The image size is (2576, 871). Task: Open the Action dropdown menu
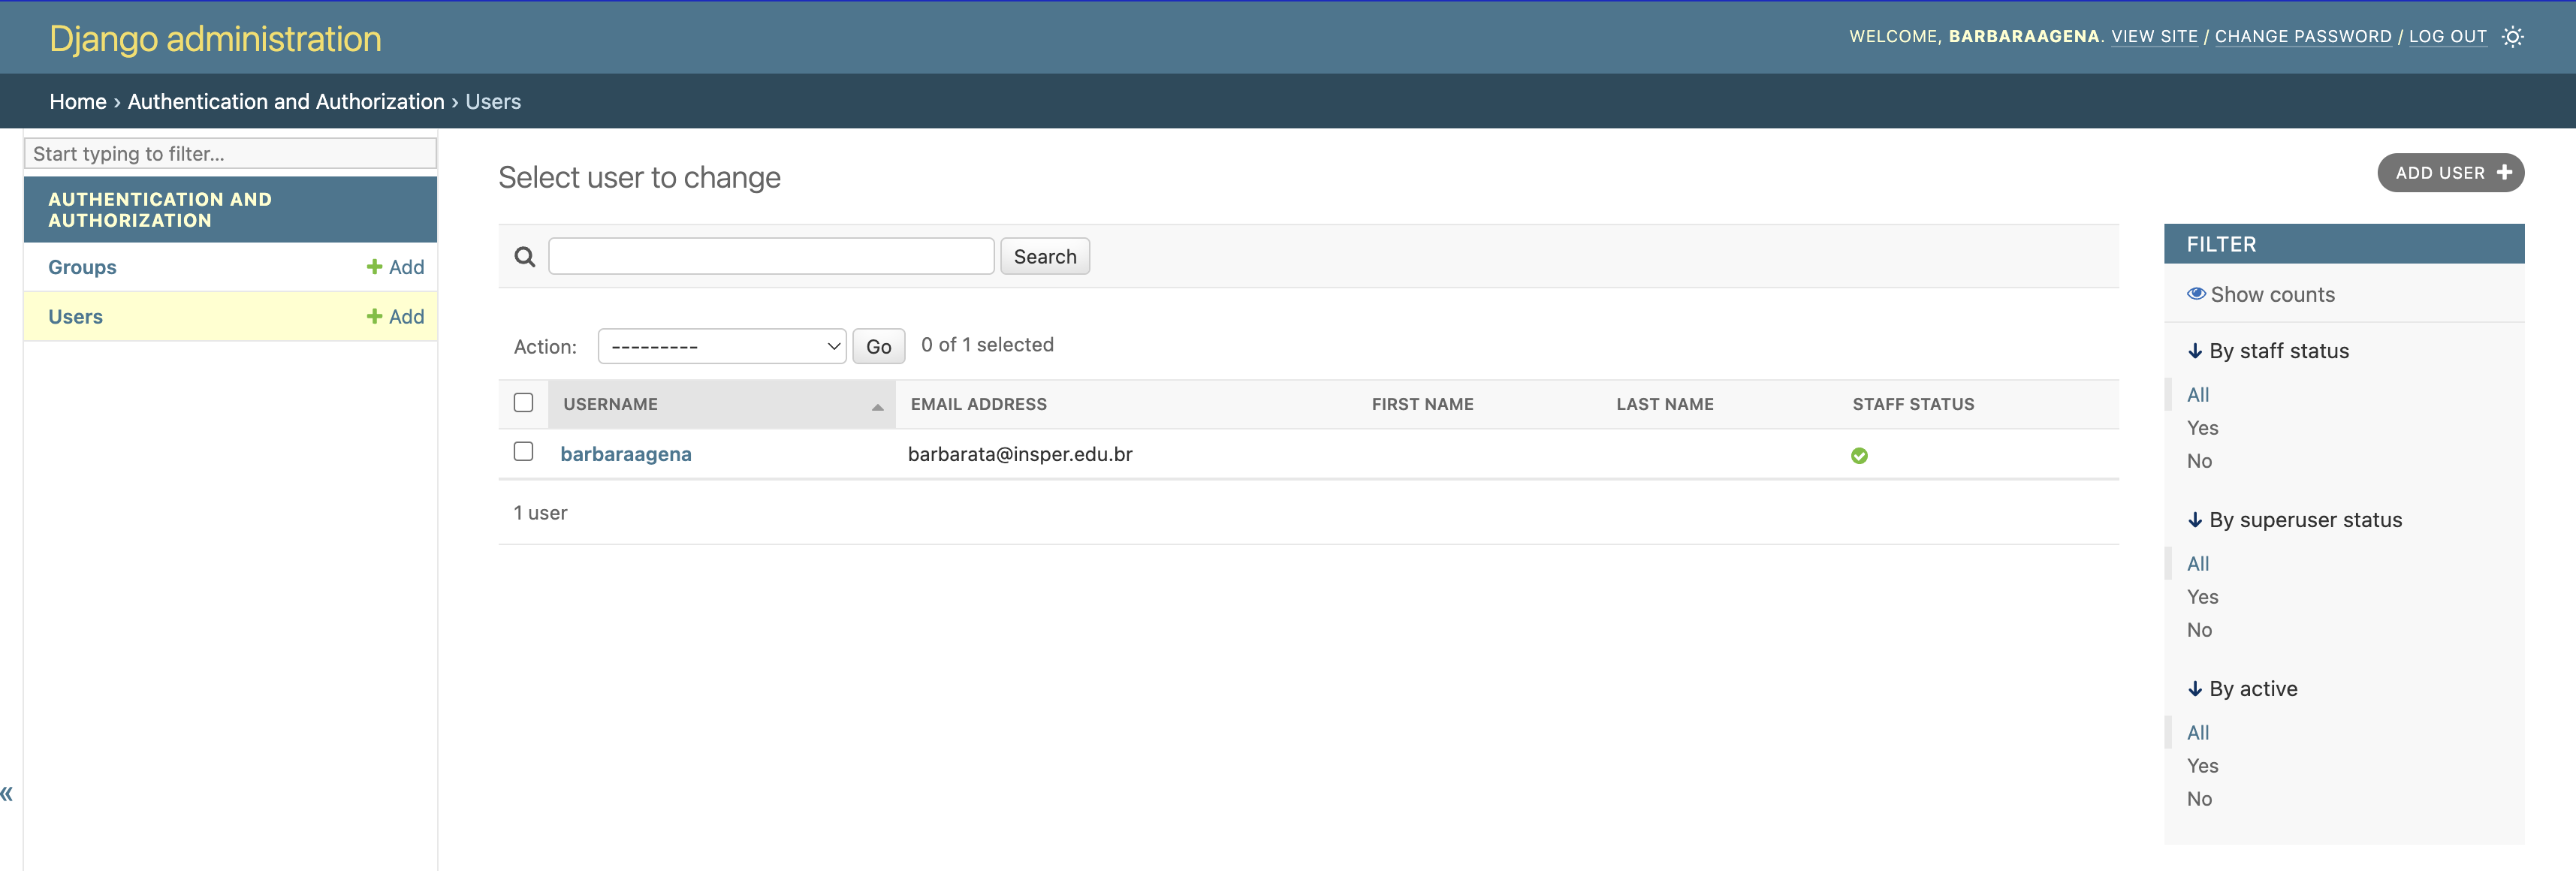click(x=721, y=346)
